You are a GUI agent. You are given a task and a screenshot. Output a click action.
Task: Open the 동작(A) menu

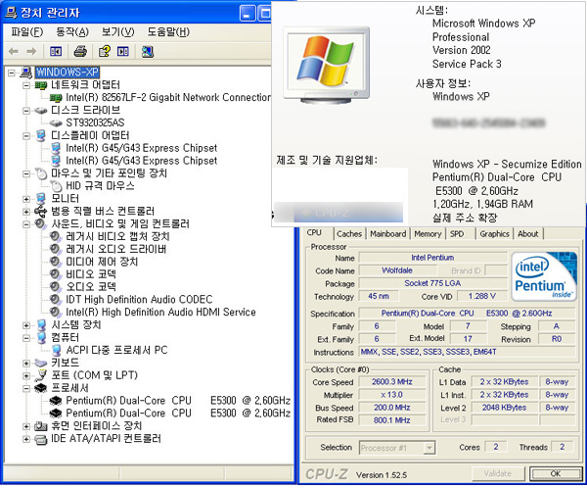pyautogui.click(x=72, y=32)
